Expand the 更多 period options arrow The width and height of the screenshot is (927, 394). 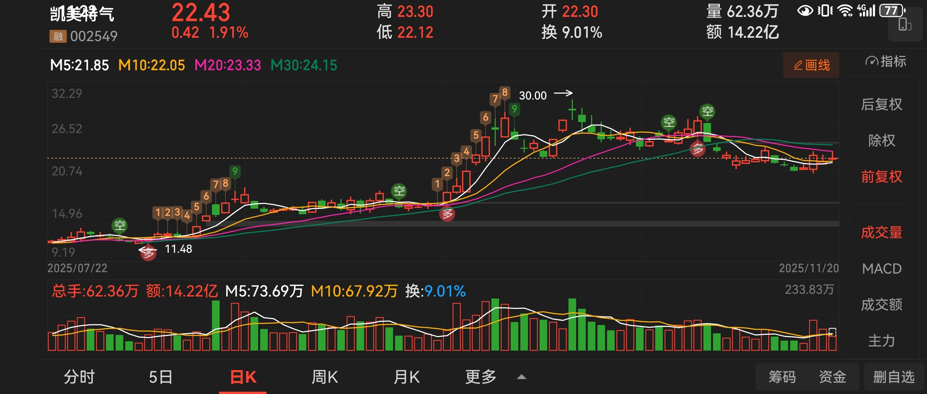(x=521, y=377)
